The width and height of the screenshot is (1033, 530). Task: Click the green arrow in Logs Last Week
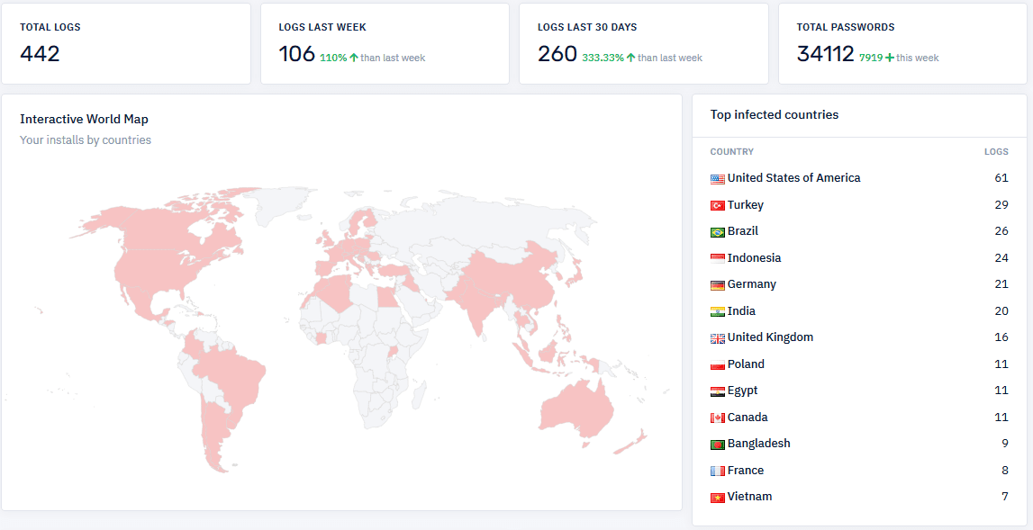(x=354, y=58)
